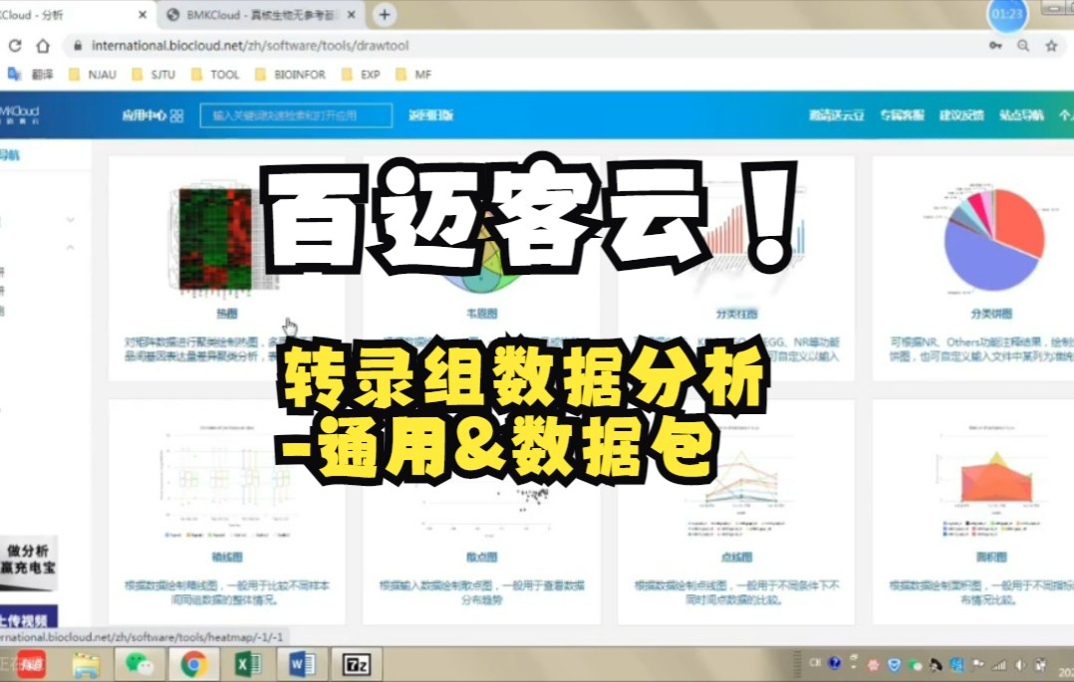1074x682 pixels.
Task: Collapse the sidebar section with the up chevron
Action: point(71,247)
